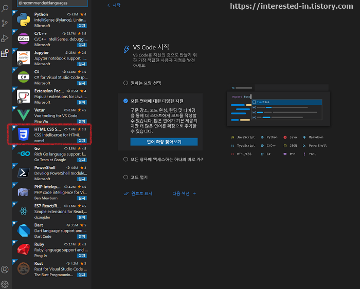This screenshot has height=289, width=360.
Task: Click the Python extension logo
Action: pyautogui.click(x=24, y=20)
